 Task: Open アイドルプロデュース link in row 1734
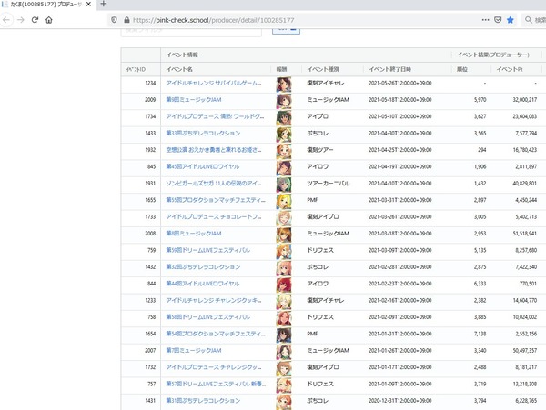(215, 116)
